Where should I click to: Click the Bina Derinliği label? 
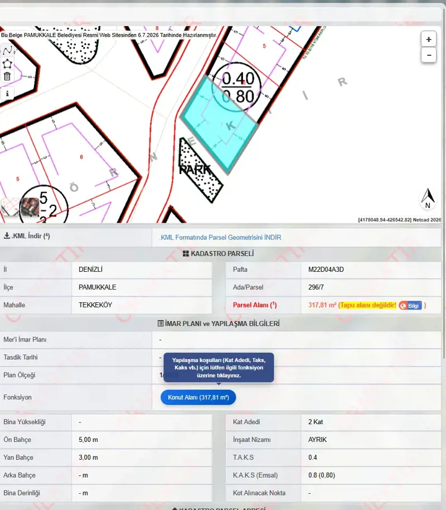point(21,493)
